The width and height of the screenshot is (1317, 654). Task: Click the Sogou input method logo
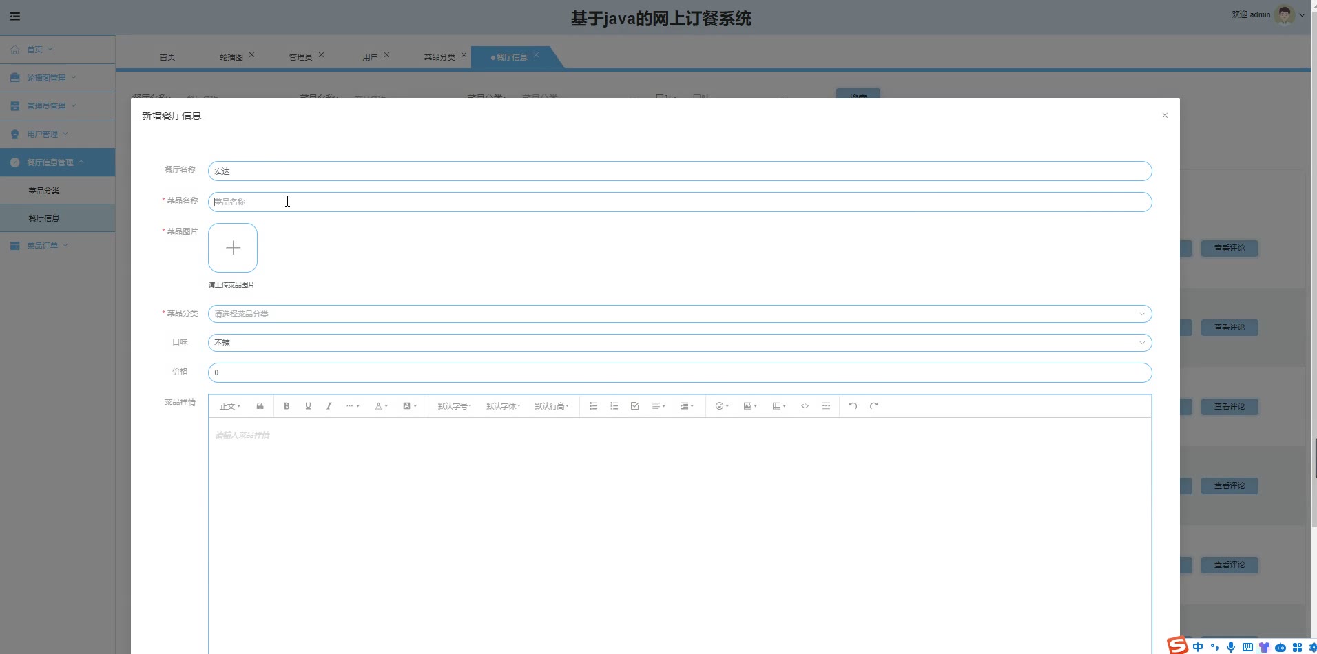1177,646
